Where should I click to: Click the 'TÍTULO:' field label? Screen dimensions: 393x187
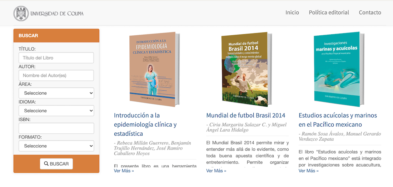27,49
